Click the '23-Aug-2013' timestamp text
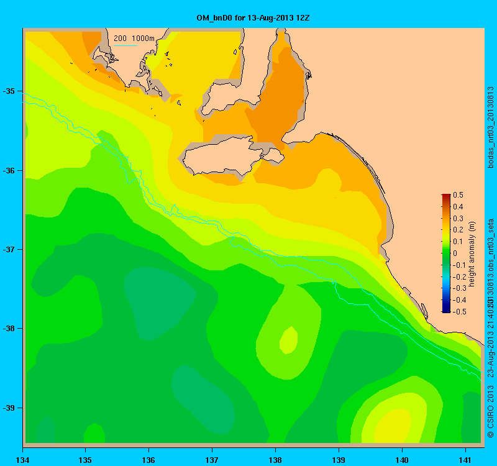The width and height of the screenshot is (497, 466). 490,355
